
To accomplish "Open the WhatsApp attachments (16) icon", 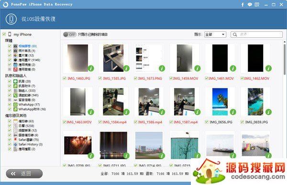I will (x=16, y=109).
